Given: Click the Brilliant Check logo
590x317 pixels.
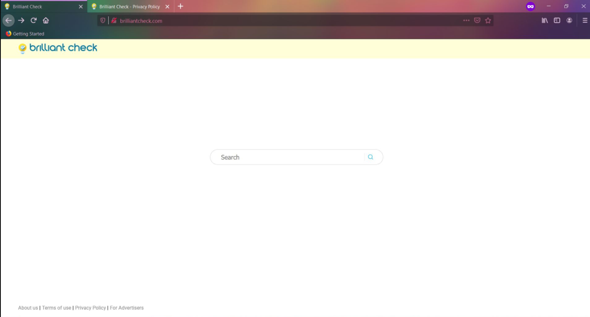Looking at the screenshot, I should (58, 48).
